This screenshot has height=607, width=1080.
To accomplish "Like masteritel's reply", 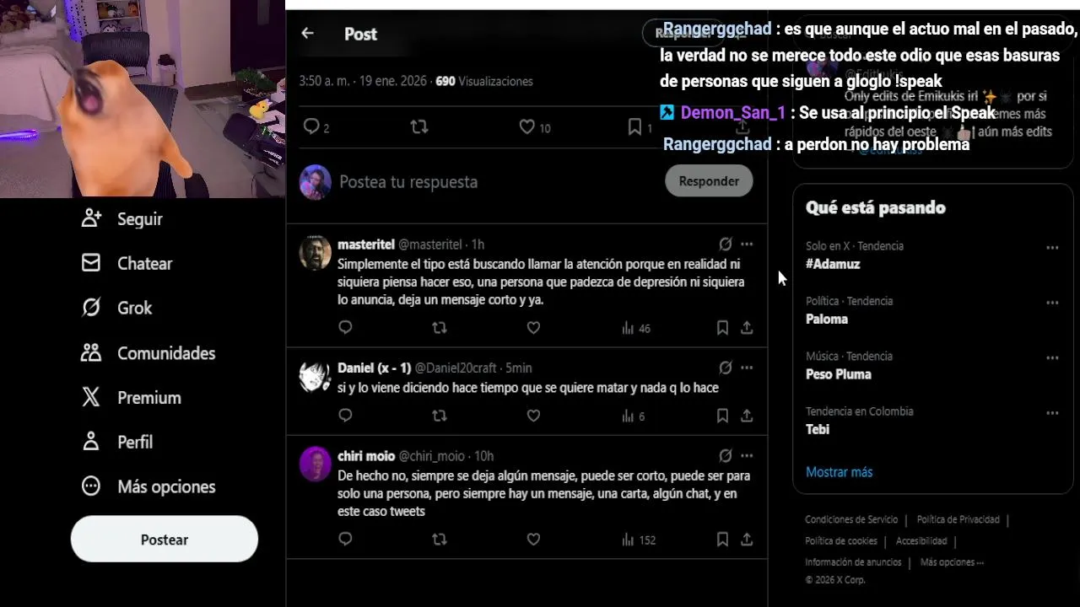I will coord(533,328).
